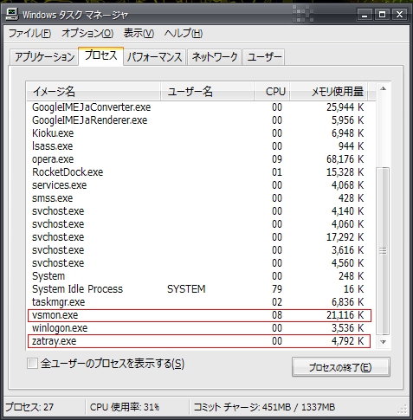Screen dimensions: 413x420
Task: Switch to the アプリケーション tab
Action: (x=44, y=57)
